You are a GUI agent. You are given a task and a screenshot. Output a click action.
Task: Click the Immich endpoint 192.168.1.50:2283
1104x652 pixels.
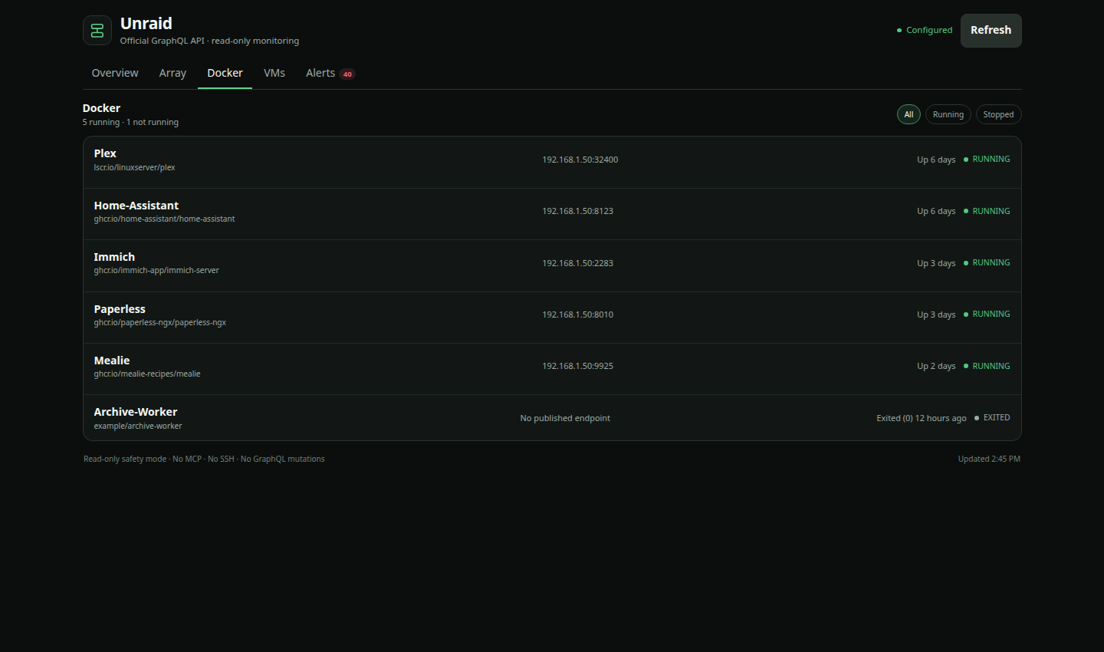pos(577,263)
